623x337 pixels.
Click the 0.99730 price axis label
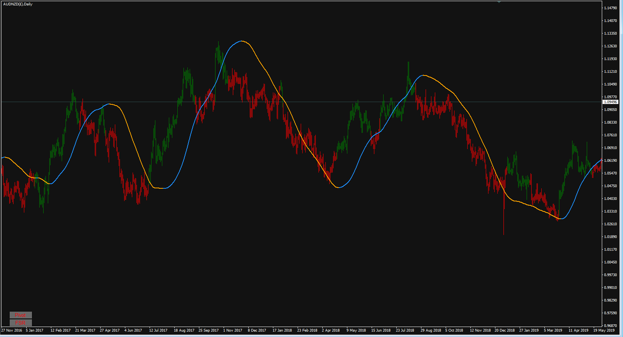(611, 275)
